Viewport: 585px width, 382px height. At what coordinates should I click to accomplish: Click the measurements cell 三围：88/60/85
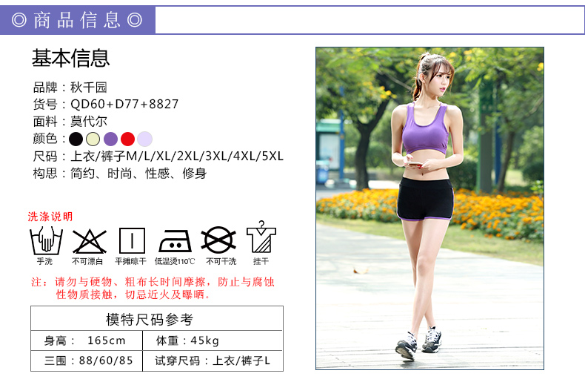87,360
